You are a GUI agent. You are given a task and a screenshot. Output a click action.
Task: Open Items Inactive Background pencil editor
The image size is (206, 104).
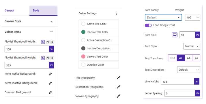(x=50, y=83)
